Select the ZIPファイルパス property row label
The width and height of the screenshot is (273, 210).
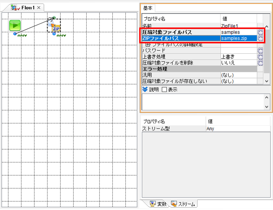[181, 38]
